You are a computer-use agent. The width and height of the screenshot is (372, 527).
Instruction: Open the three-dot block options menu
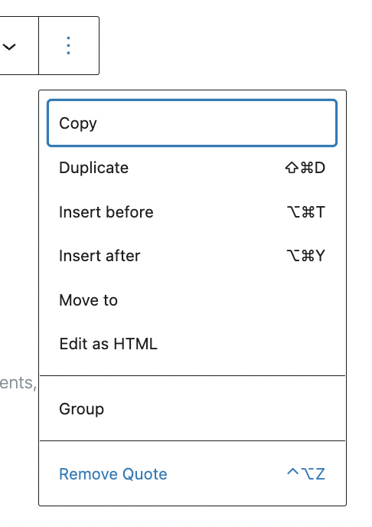[x=68, y=46]
